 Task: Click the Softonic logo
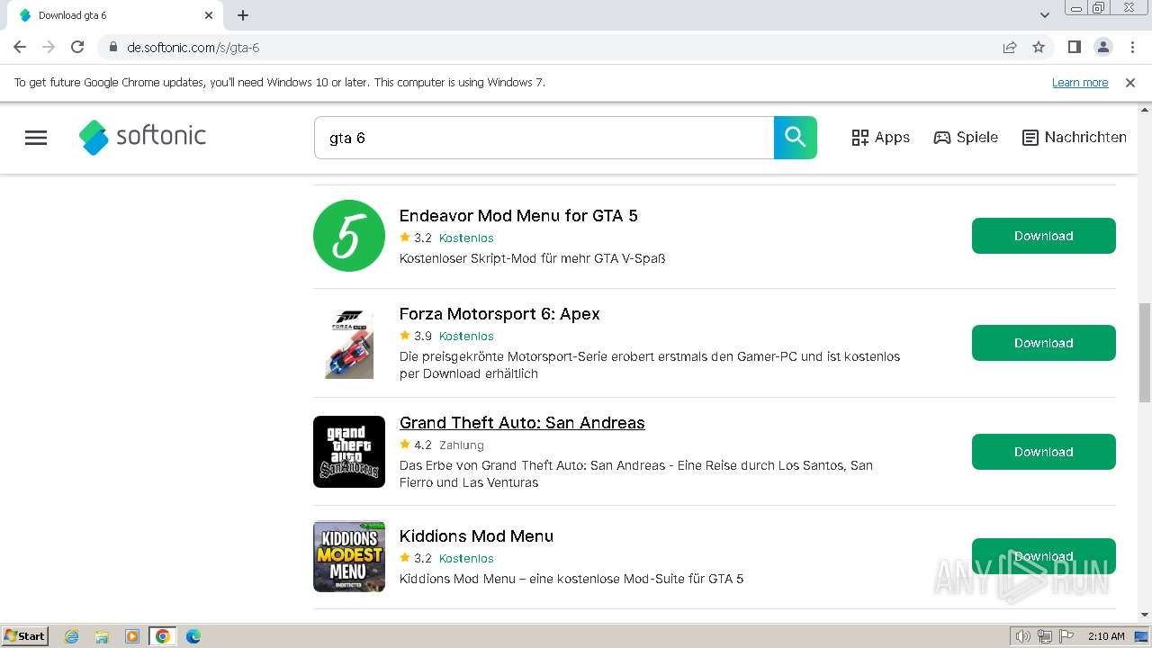[142, 137]
